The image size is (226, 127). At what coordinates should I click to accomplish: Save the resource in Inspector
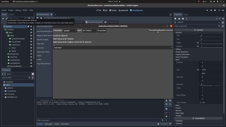tap(183, 19)
